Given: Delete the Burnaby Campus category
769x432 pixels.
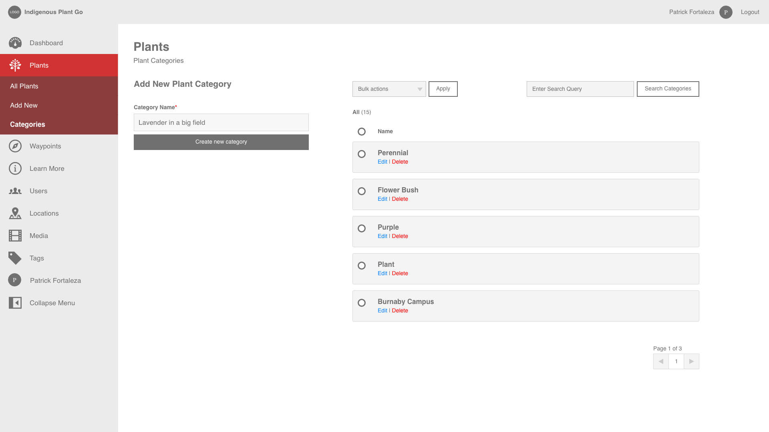Looking at the screenshot, I should 400,310.
